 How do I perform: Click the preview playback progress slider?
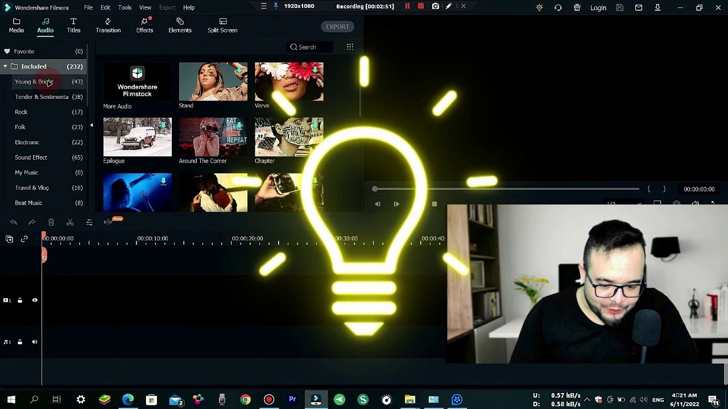506,189
